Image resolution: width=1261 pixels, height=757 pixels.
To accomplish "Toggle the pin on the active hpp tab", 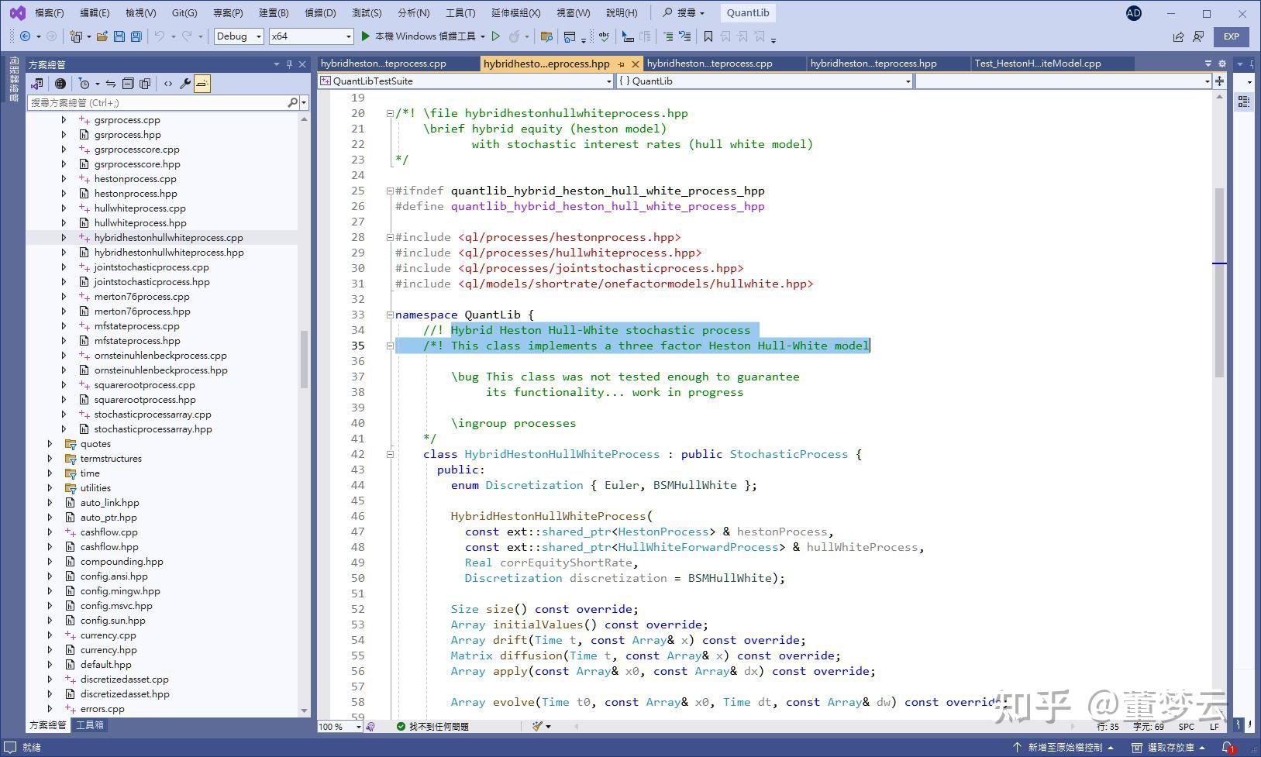I will coord(622,64).
